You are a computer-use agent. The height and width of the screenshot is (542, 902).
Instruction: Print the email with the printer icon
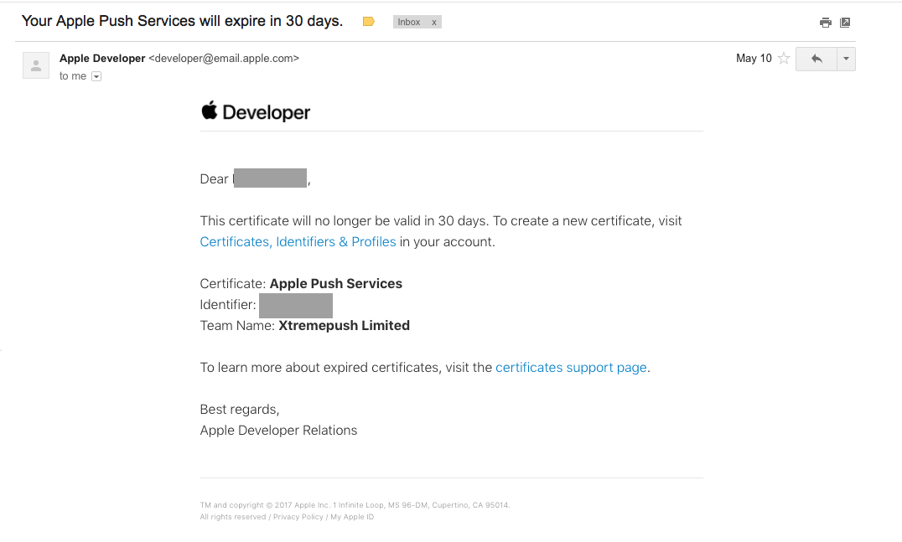point(826,23)
